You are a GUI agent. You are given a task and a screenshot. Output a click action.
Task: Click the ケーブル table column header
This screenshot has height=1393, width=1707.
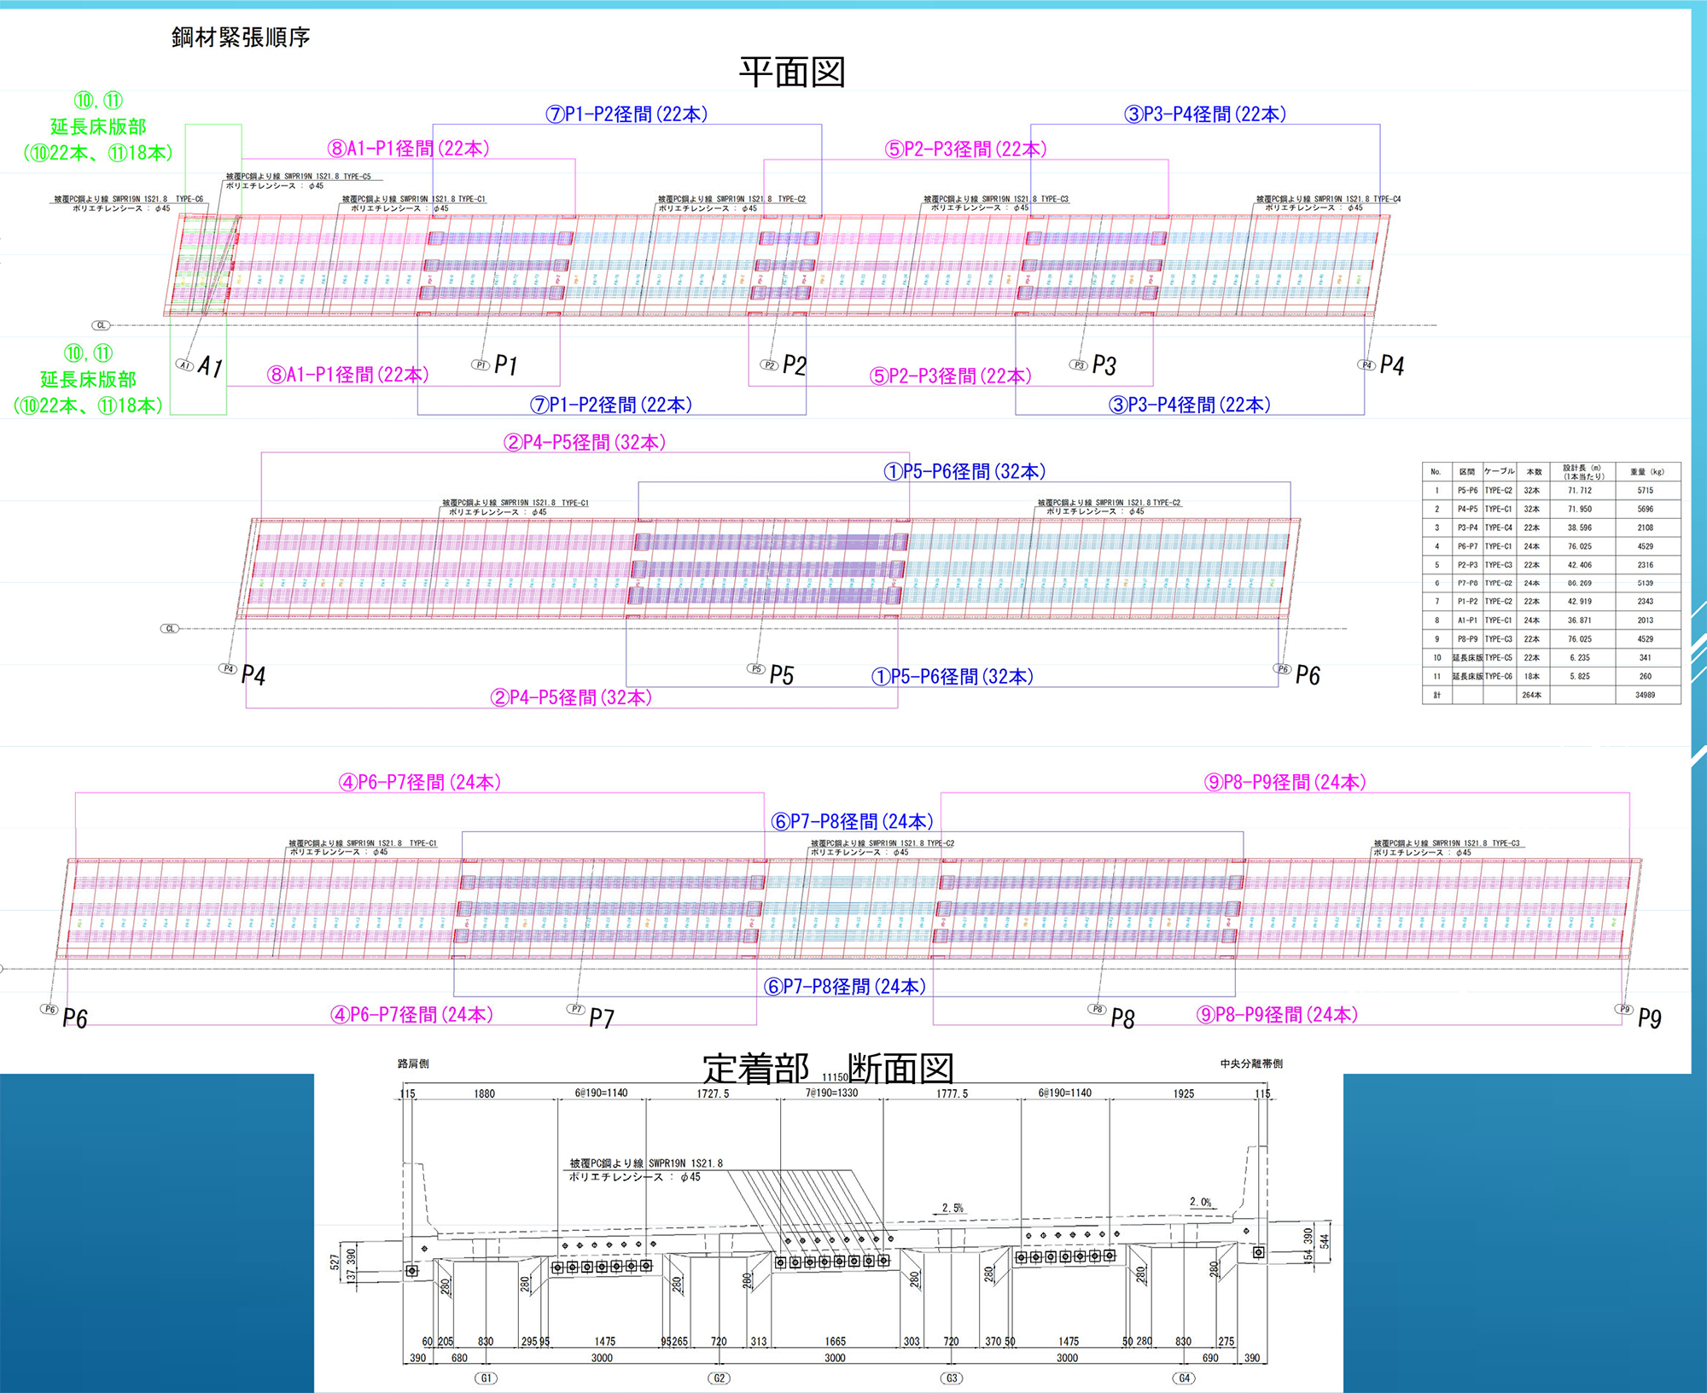[1500, 471]
